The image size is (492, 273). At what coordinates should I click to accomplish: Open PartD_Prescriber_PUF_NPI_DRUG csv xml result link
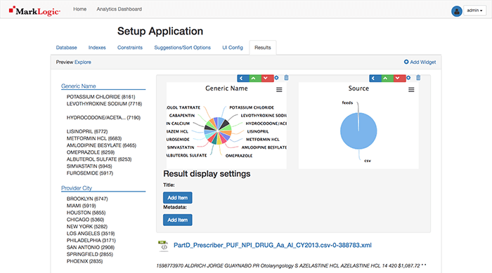(273, 245)
